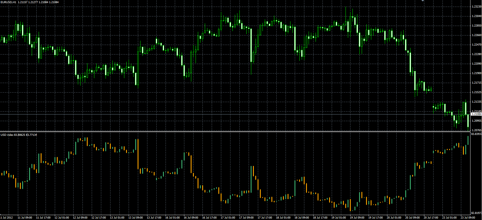The image size is (482, 220).
Task: Click the 13 Jul 09:00 time label
Action: tap(136, 218)
